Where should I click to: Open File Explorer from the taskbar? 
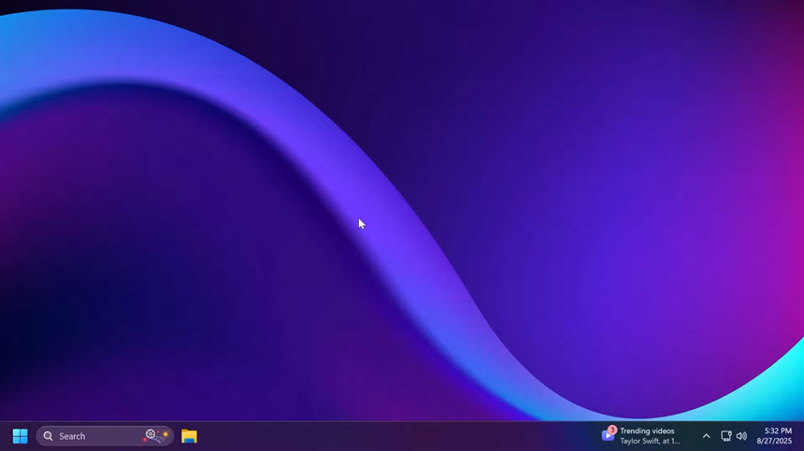click(x=189, y=436)
